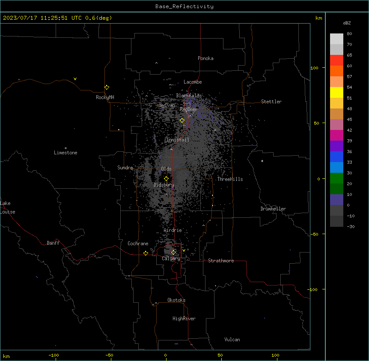Click the white plus marker west of Drumheller
Viewport: 369px width, 361px height.
262,161
